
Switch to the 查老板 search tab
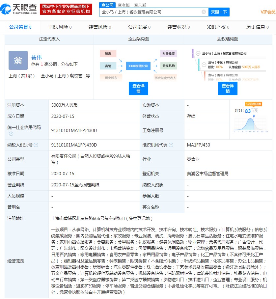pyautogui.click(x=124, y=5)
